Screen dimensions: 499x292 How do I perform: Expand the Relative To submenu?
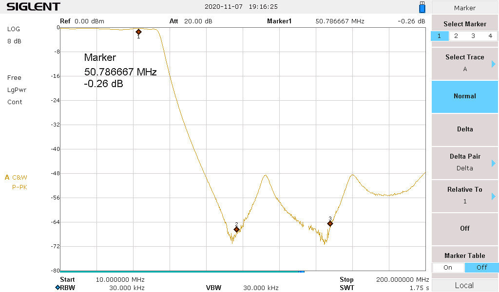[465, 195]
